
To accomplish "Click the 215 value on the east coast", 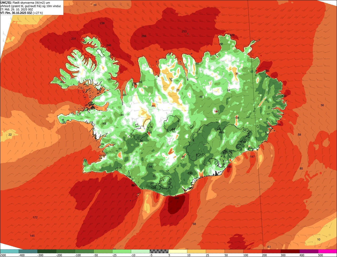I will click(278, 124).
